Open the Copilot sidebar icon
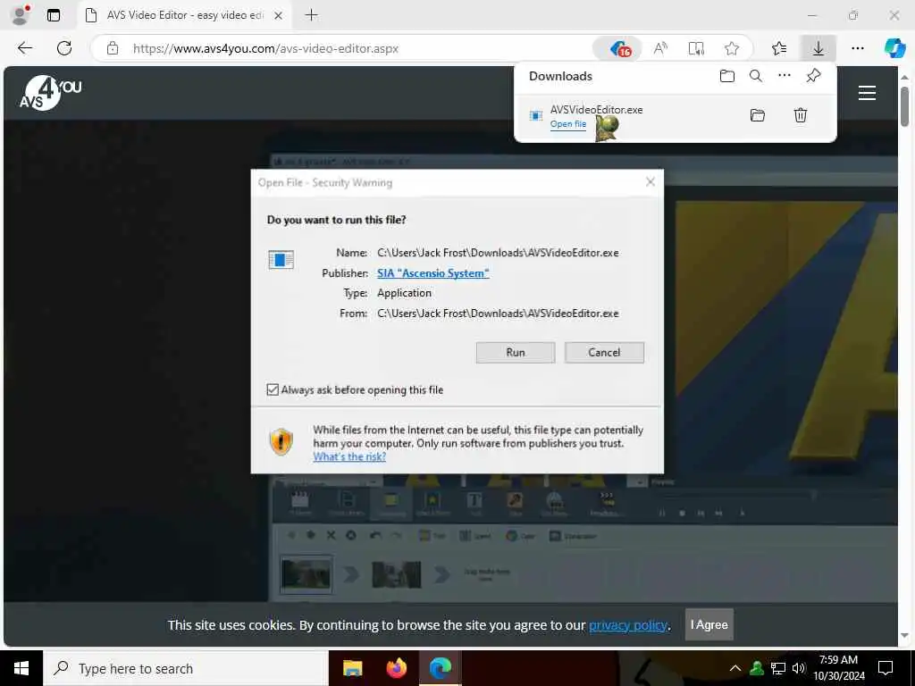This screenshot has width=915, height=686. (x=894, y=48)
